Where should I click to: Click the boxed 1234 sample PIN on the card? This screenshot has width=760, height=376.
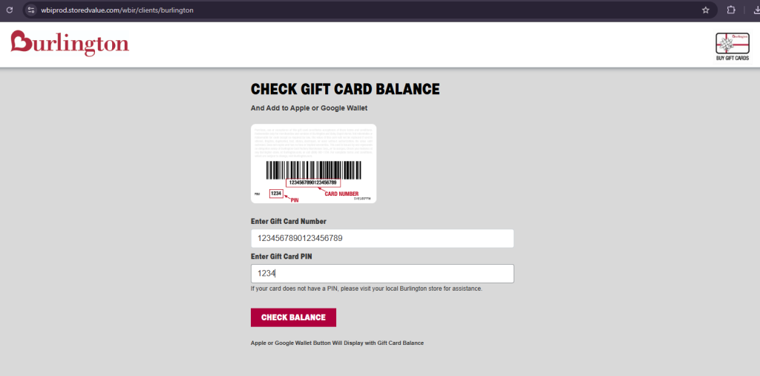click(276, 194)
